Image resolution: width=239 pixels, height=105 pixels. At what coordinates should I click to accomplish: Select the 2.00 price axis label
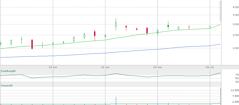pyautogui.click(x=236, y=48)
